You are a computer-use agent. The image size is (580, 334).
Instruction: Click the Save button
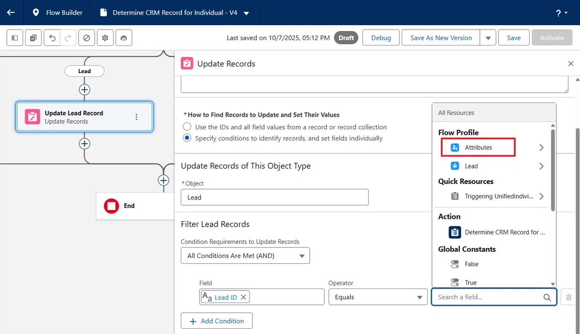tap(514, 38)
